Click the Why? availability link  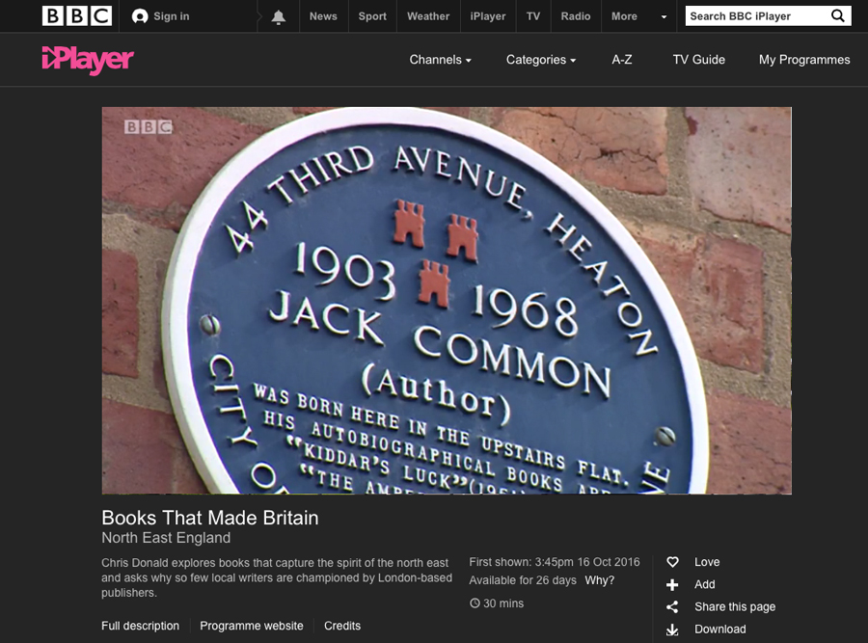tap(599, 580)
